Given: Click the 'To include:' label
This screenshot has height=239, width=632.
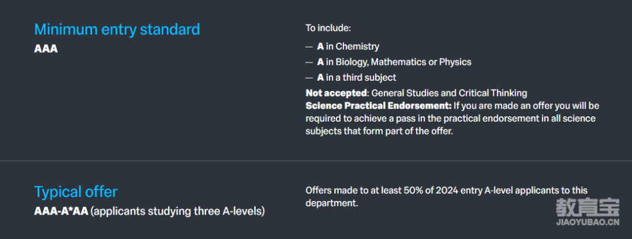Looking at the screenshot, I should pyautogui.click(x=328, y=28).
